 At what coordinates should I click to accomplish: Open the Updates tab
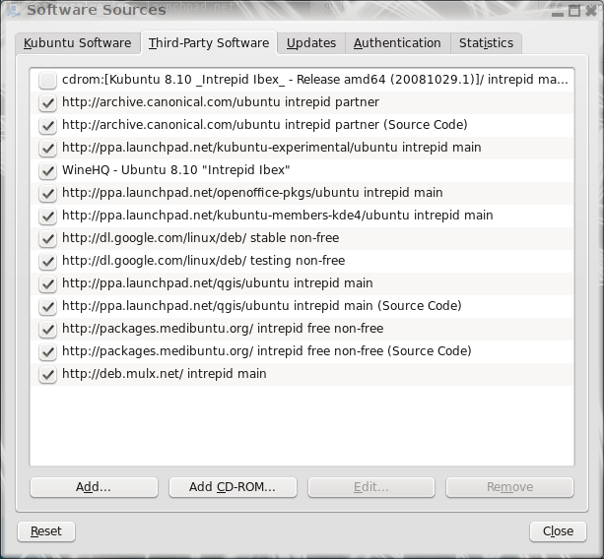[x=311, y=43]
